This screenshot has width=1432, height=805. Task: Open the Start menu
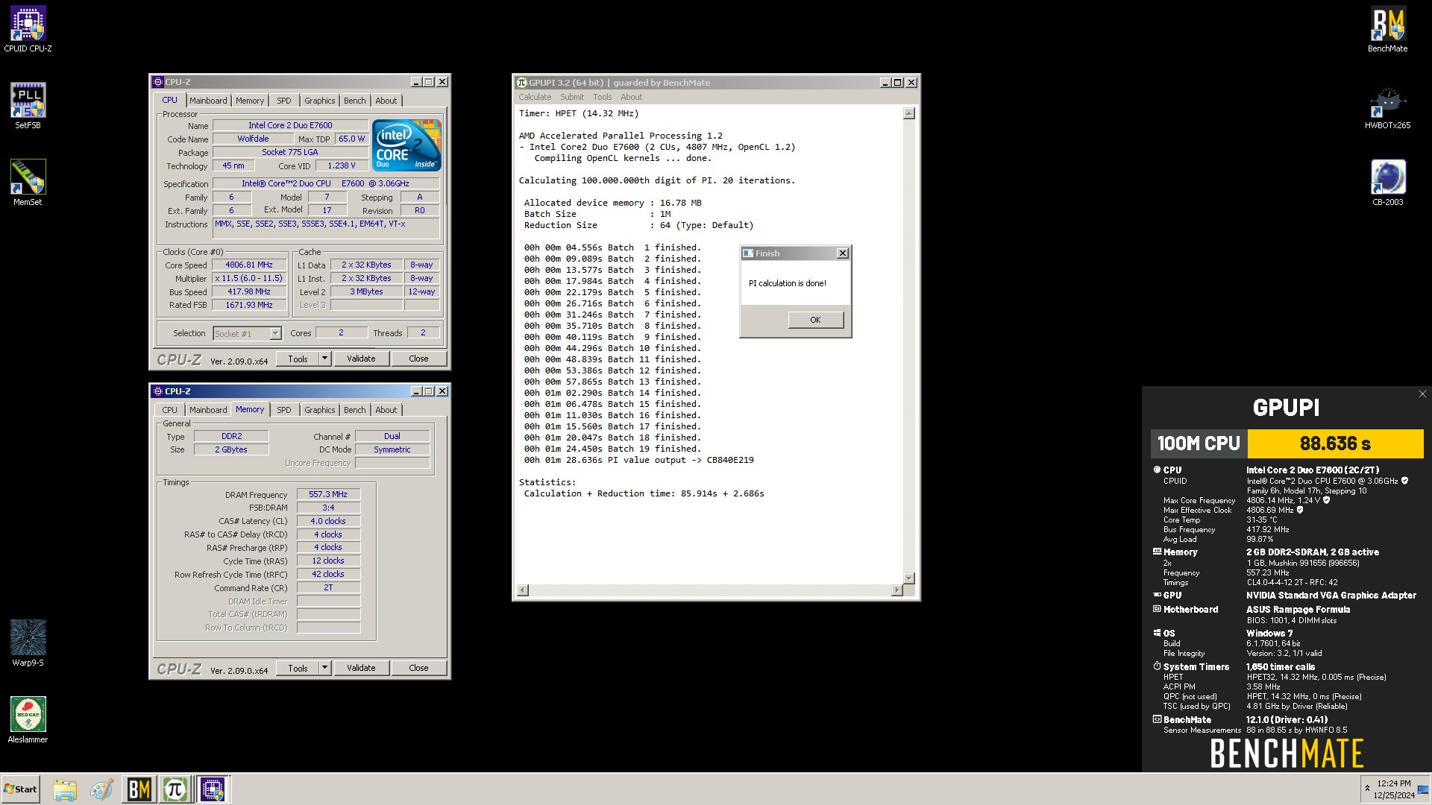coord(20,789)
